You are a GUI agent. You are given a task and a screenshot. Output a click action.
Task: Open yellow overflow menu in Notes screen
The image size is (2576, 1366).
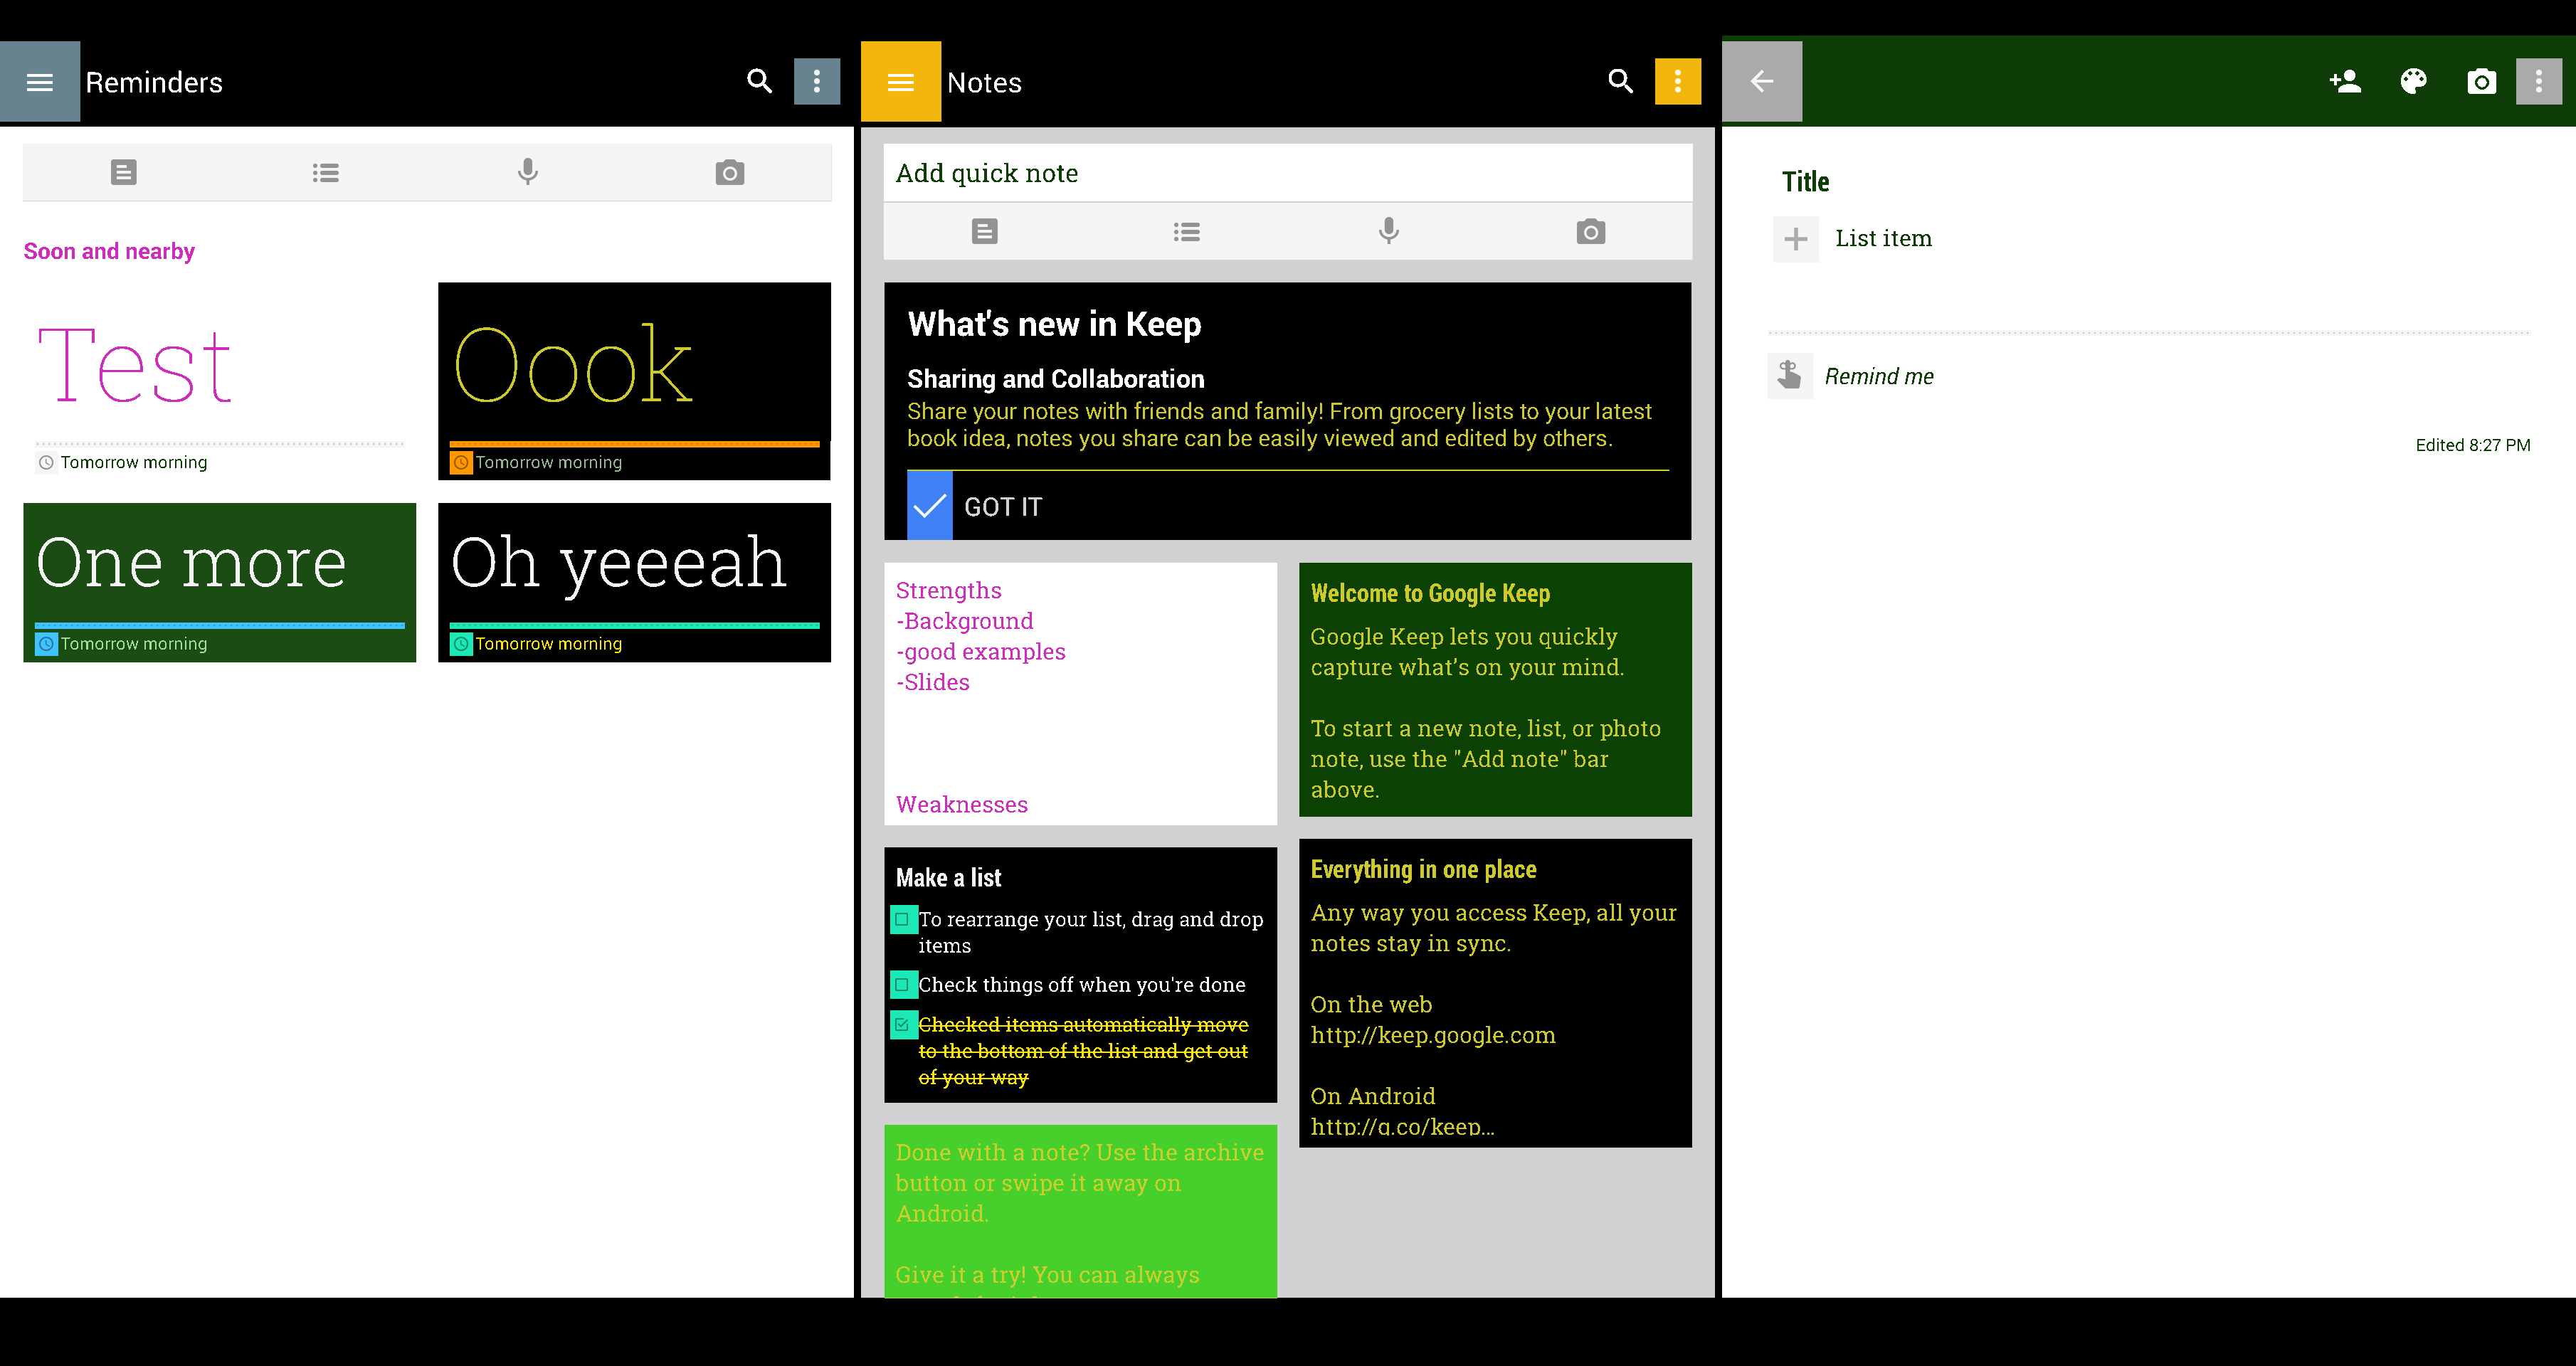click(1678, 82)
